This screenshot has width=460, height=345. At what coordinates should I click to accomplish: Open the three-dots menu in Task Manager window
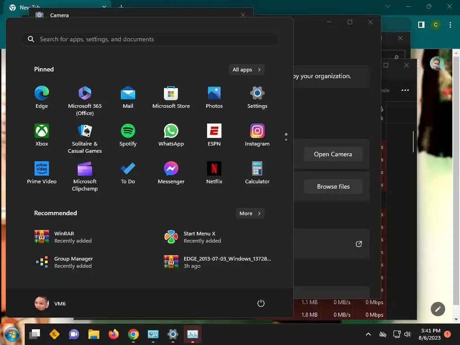[405, 90]
